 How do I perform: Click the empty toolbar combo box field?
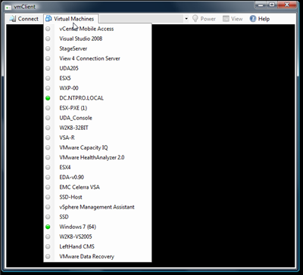coord(142,19)
